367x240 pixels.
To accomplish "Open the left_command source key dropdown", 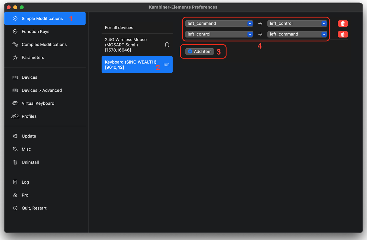I will click(x=219, y=23).
